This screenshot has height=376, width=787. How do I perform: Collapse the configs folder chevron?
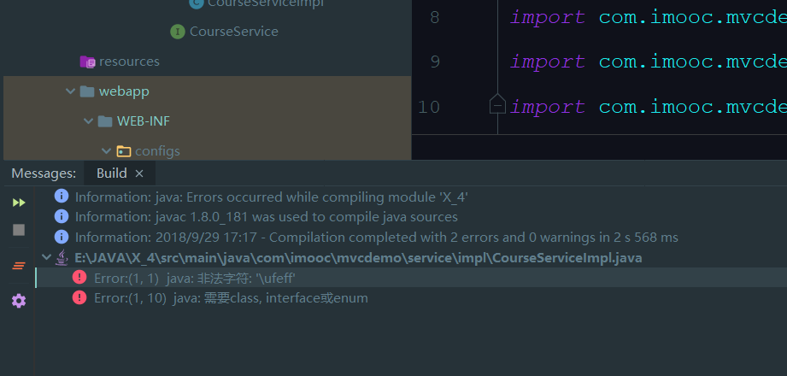[106, 151]
